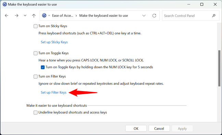Screen dimensions: 222x135
Task: Click the vertical scrollbar thumb
Action: tap(219, 68)
